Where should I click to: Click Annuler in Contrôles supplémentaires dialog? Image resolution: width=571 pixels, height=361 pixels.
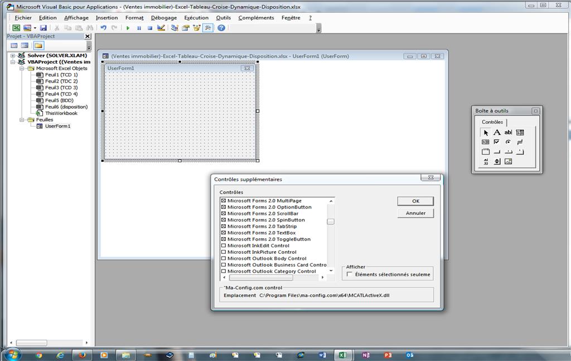tap(415, 213)
